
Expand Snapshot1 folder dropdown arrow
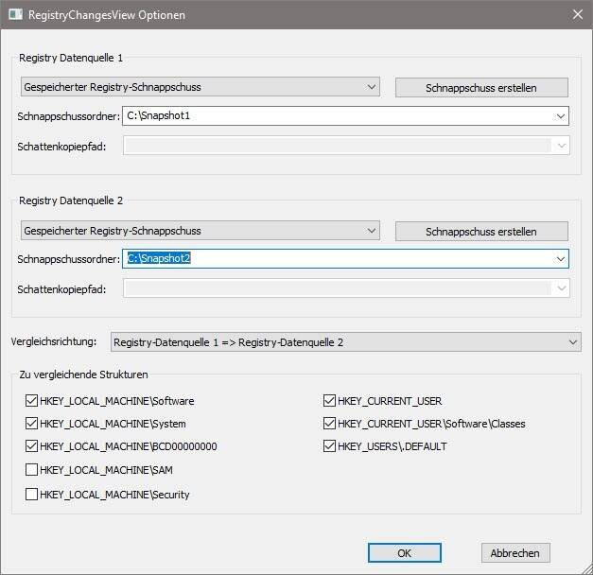(561, 116)
